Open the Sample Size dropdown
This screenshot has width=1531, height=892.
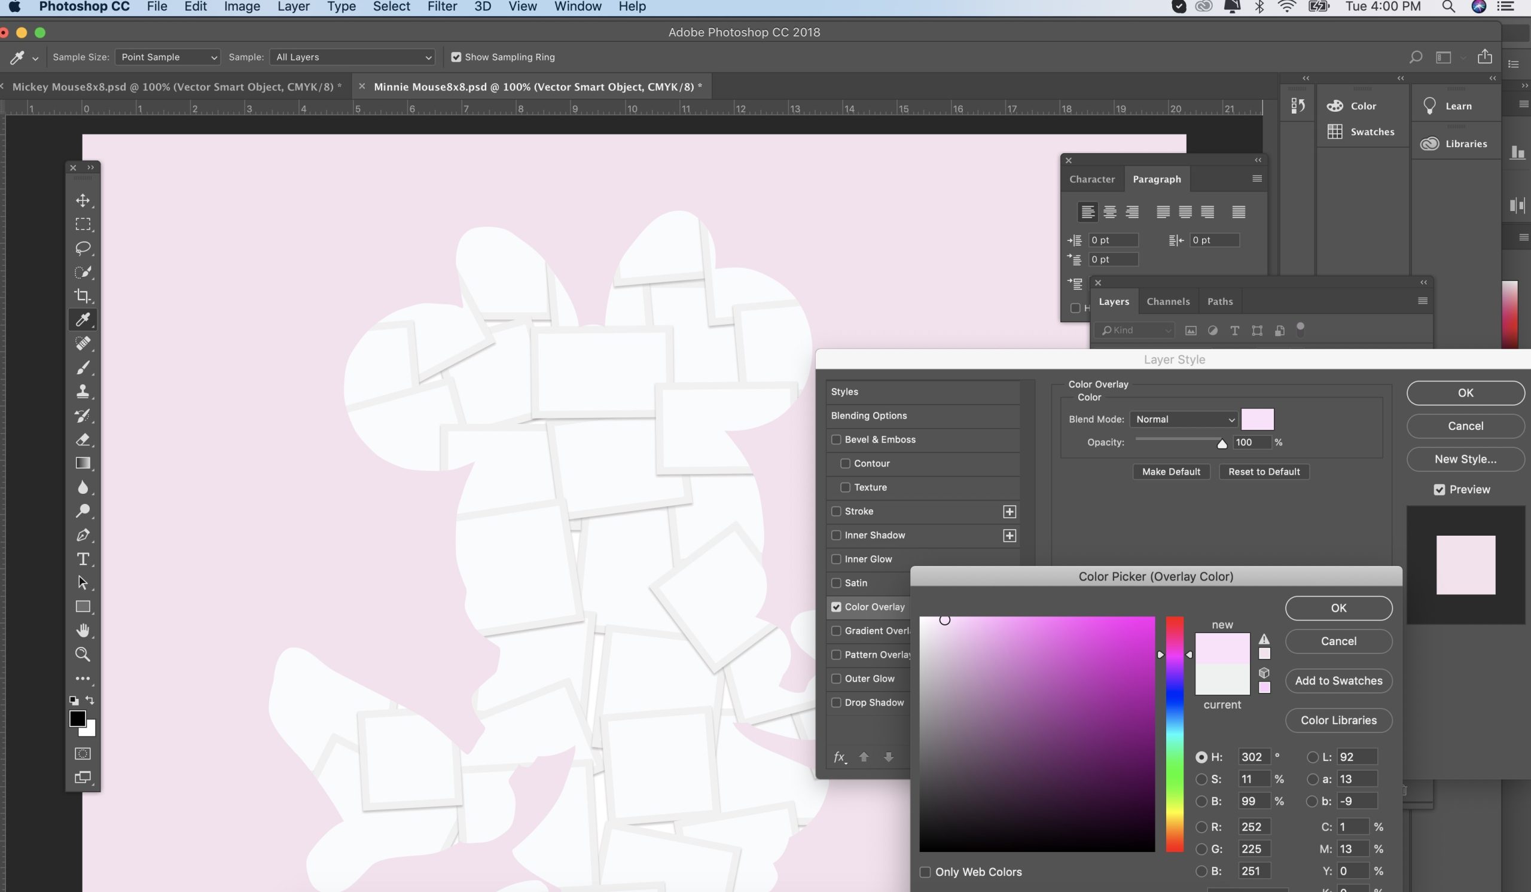[x=167, y=57]
